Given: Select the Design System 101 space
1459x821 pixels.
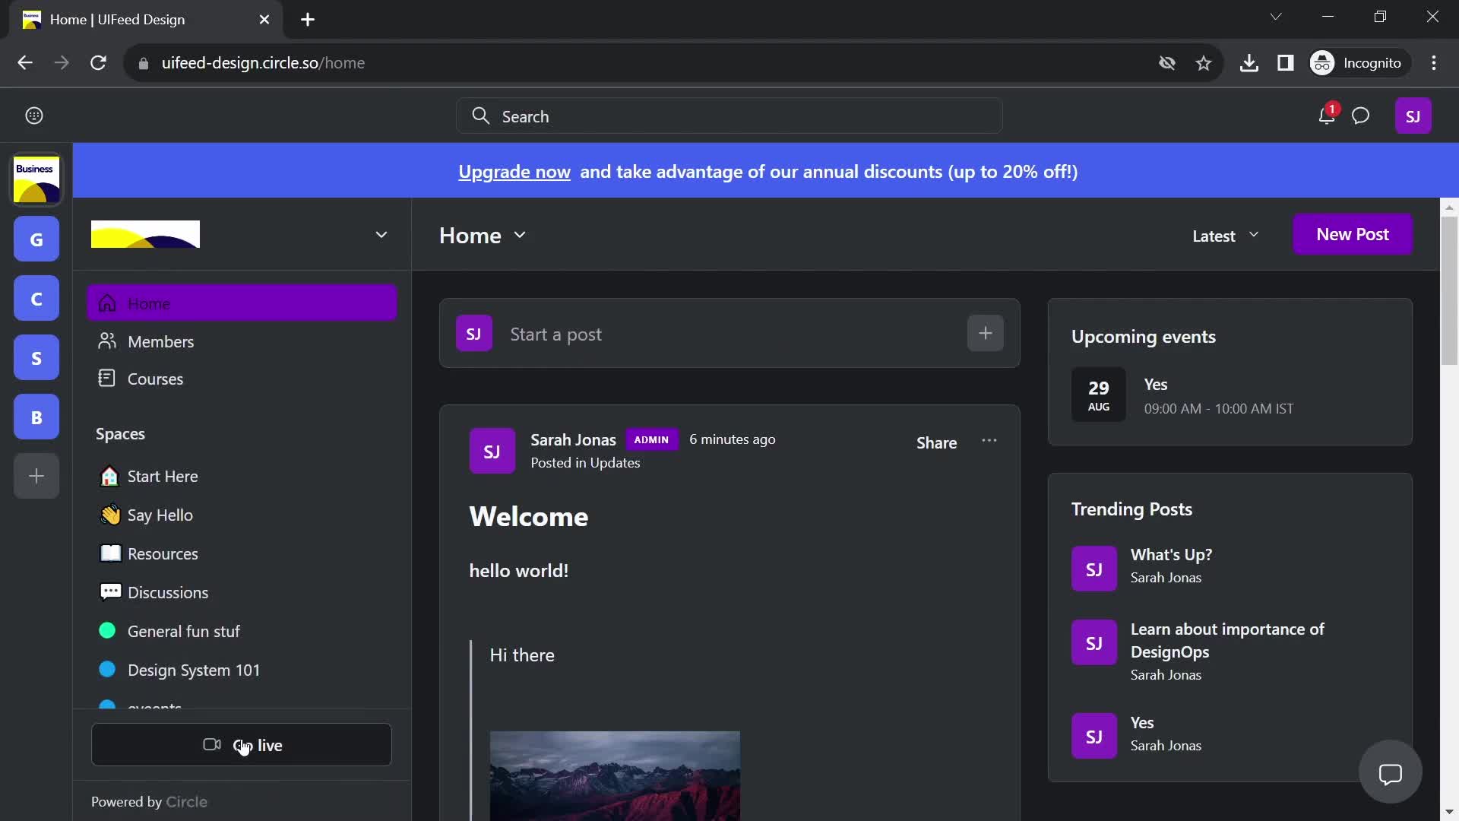Looking at the screenshot, I should [194, 669].
